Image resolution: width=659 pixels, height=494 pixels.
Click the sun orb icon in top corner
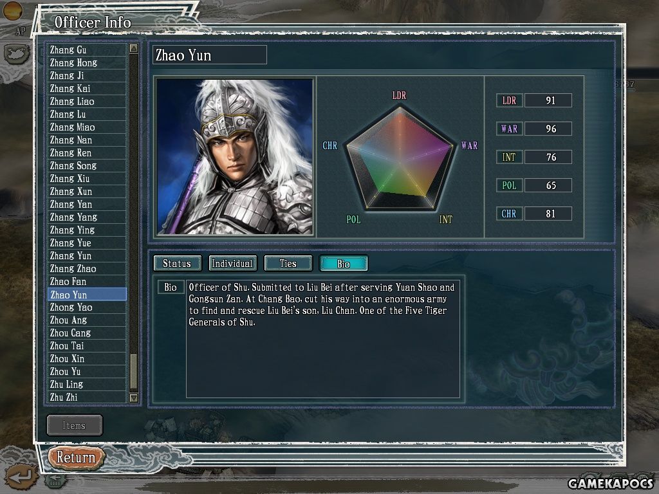pyautogui.click(x=12, y=10)
